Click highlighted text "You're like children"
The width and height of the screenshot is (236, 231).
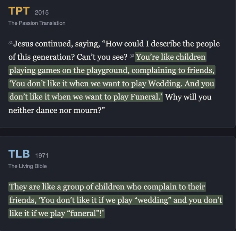[171, 57]
